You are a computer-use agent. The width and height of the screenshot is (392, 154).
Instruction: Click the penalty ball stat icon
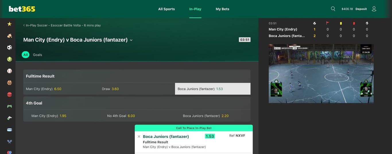tap(367, 23)
